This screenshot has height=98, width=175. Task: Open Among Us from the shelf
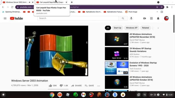(91, 95)
